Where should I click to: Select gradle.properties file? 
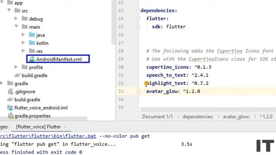point(32,116)
